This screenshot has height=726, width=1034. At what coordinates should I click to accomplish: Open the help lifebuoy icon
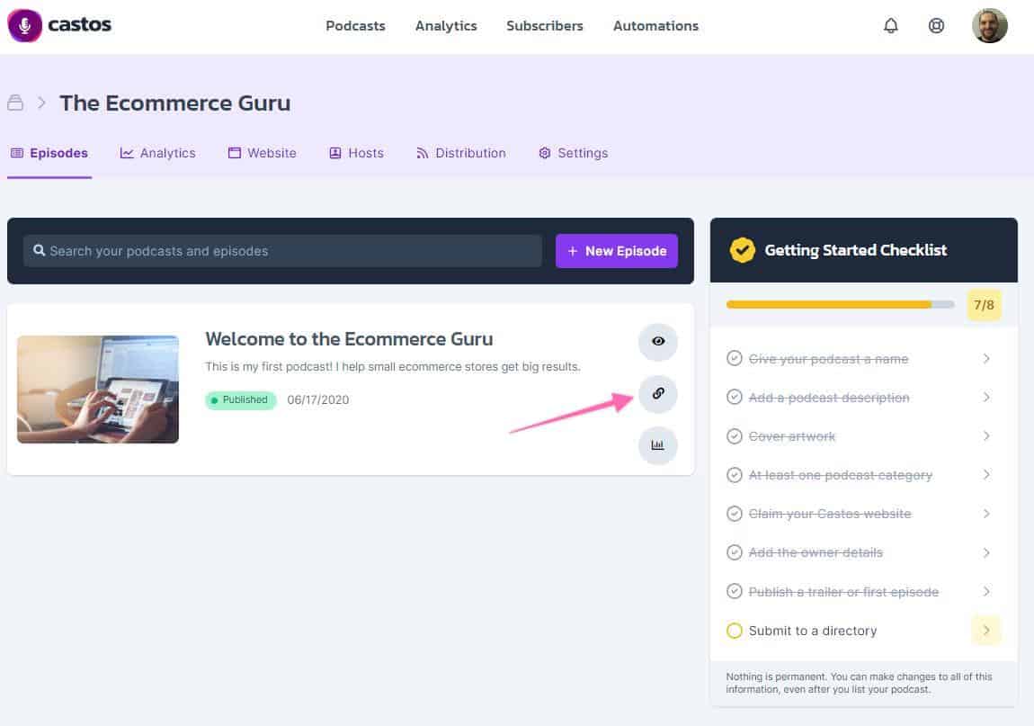(936, 26)
